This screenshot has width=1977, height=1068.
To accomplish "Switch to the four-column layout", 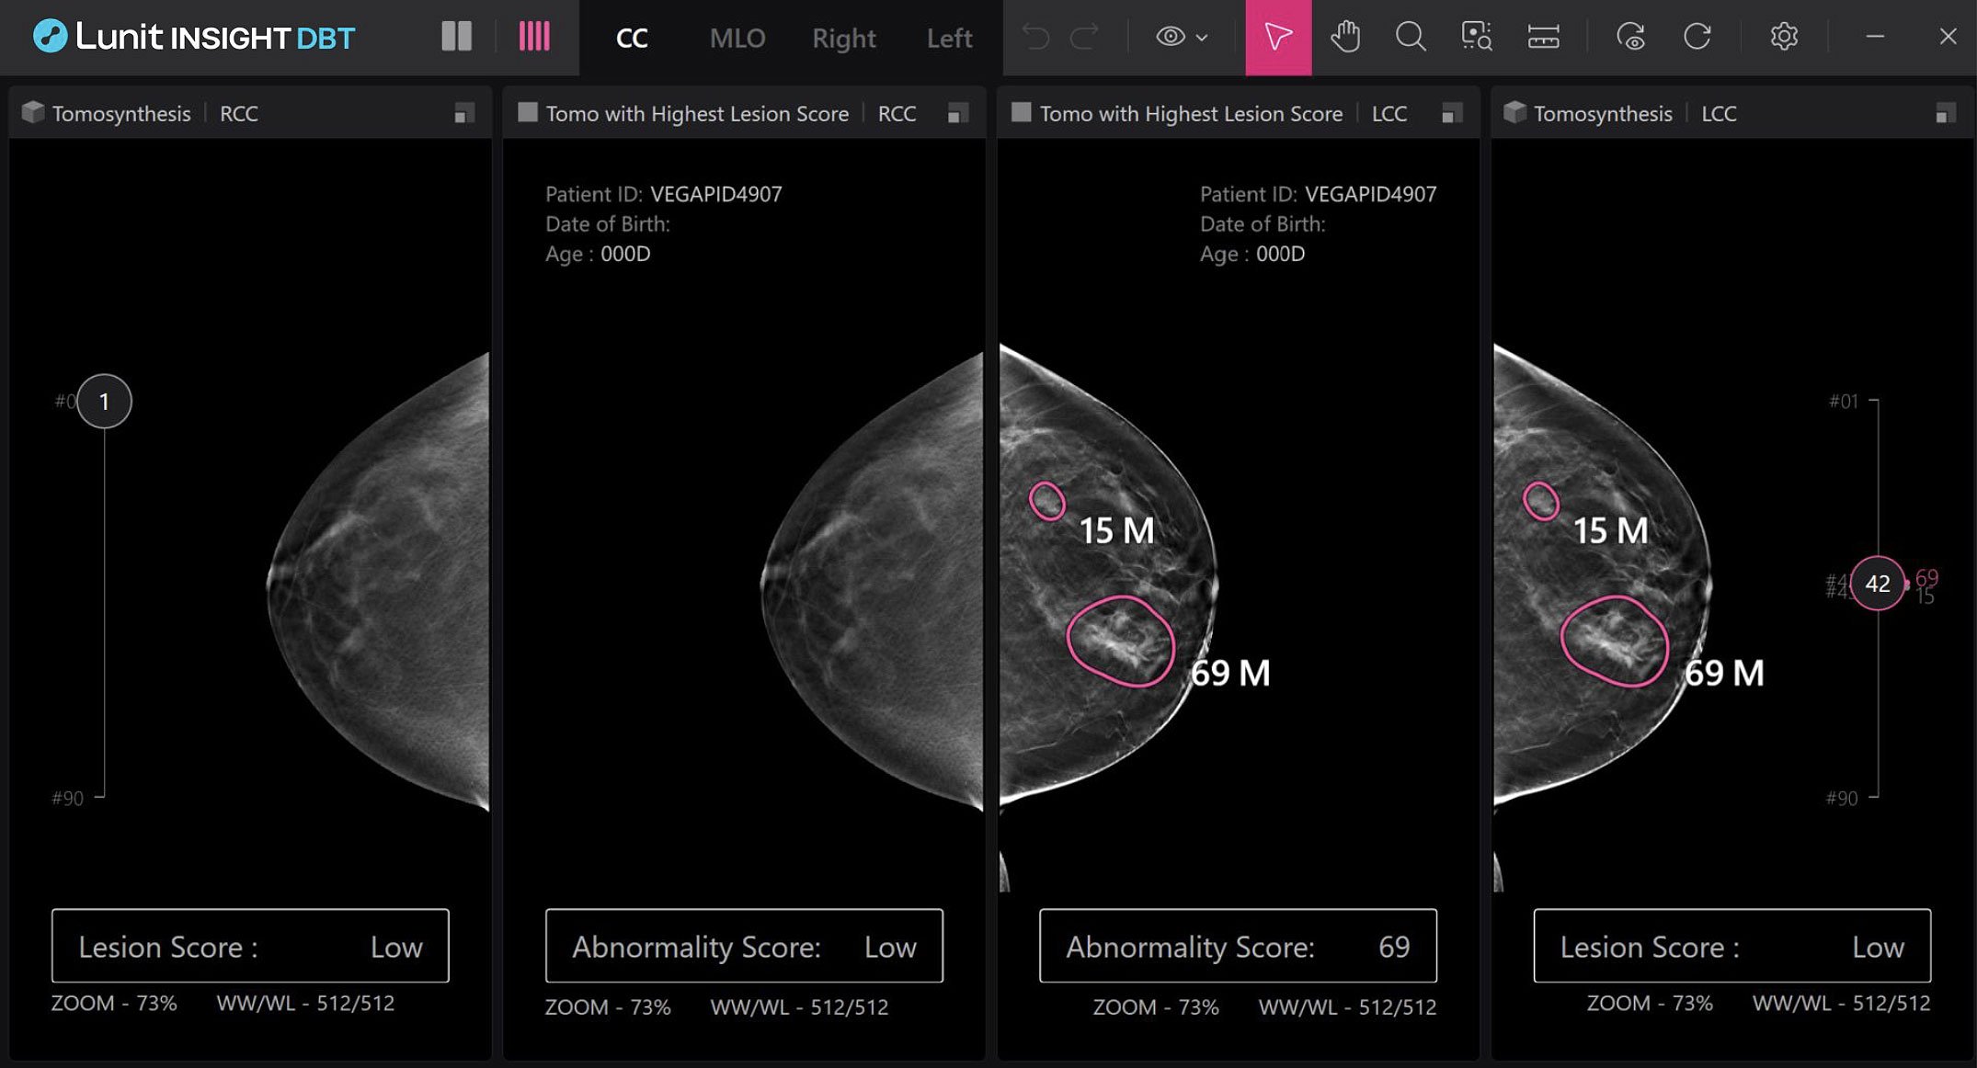I will click(x=533, y=37).
